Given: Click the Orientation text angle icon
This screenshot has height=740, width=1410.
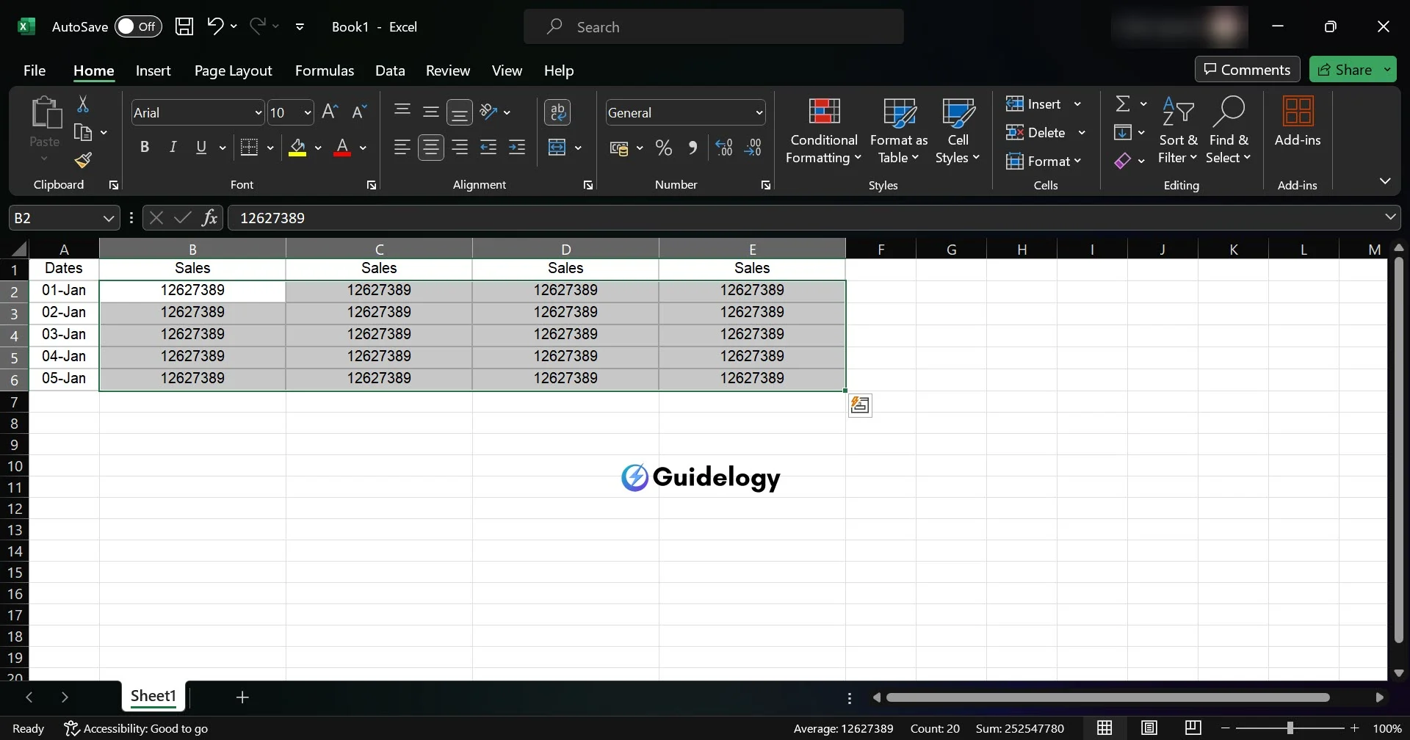Looking at the screenshot, I should [488, 112].
